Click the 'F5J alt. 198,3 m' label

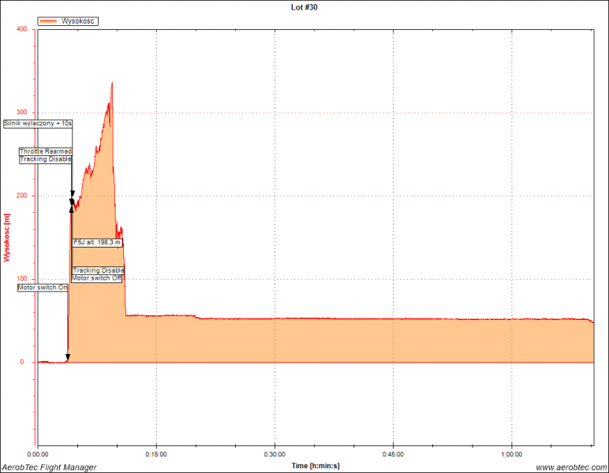tap(97, 243)
